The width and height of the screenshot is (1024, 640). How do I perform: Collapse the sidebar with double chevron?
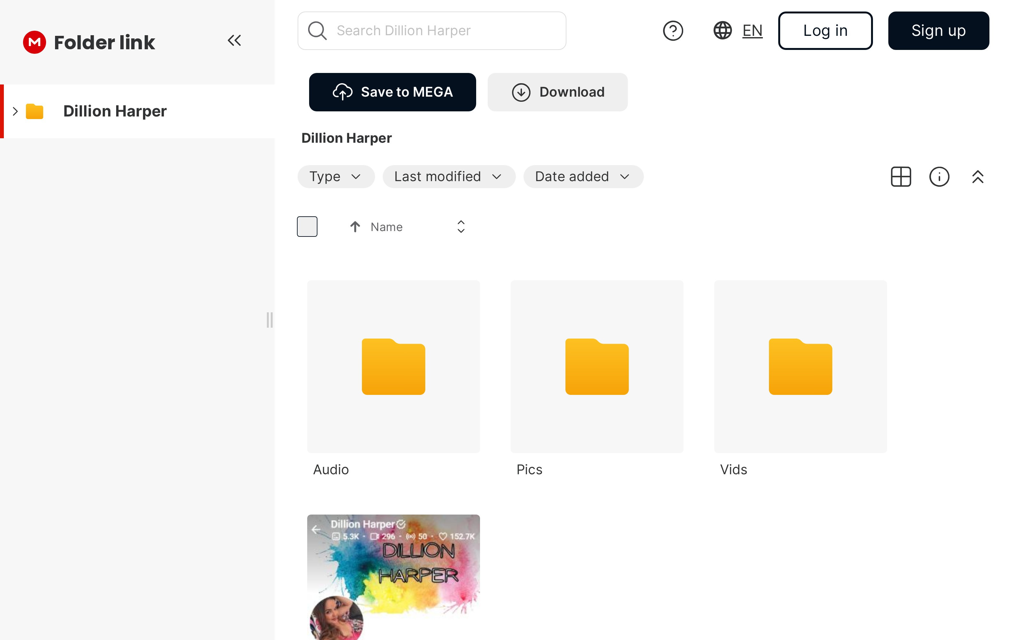pyautogui.click(x=235, y=41)
